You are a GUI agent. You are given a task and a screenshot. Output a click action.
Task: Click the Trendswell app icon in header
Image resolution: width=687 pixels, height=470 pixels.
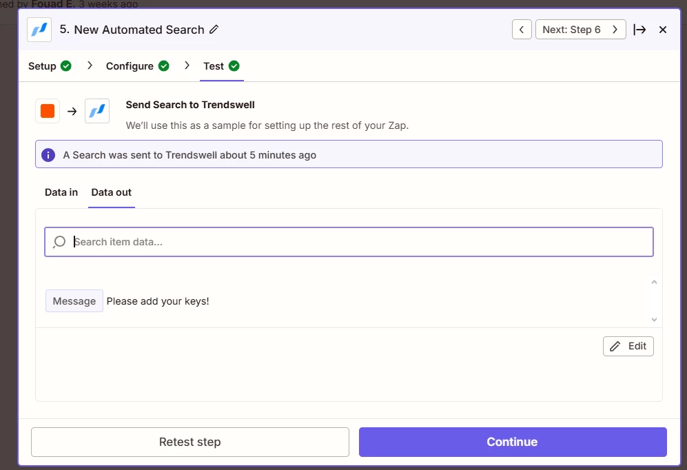39,30
